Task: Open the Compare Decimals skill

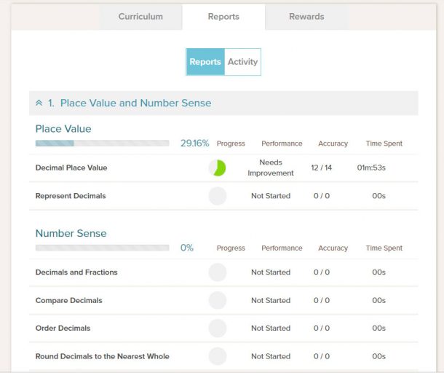Action: (x=68, y=300)
